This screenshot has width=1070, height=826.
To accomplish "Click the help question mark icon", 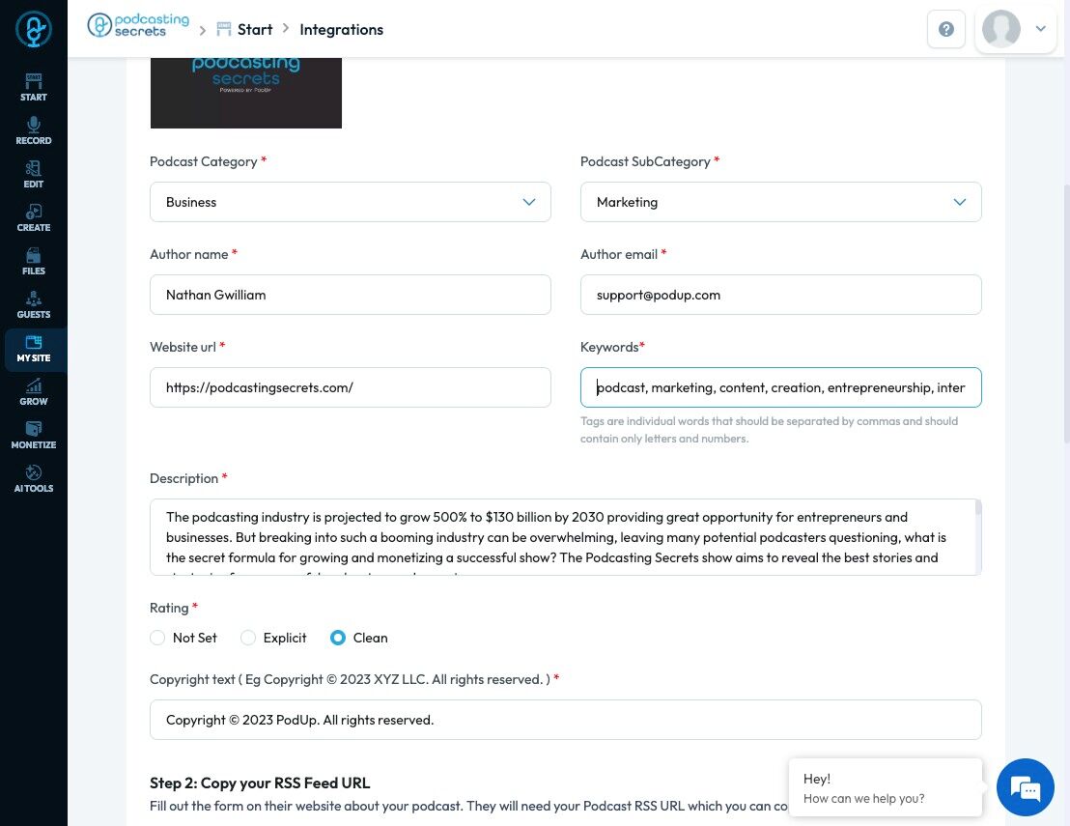I will coord(946,29).
